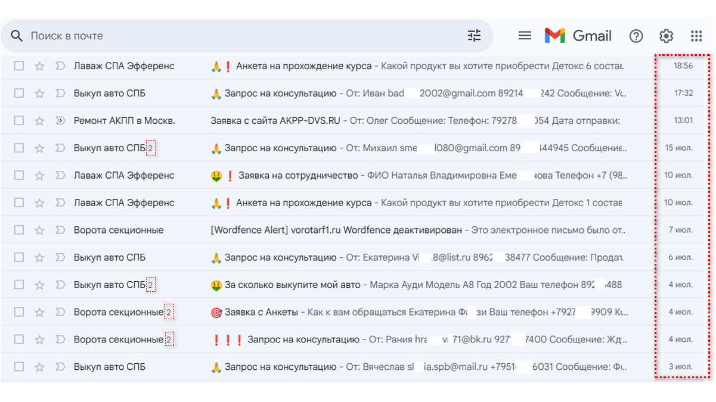716x402 pixels.
Task: Click sender Выкуп авто СПБ on 17:32 row
Action: point(110,94)
